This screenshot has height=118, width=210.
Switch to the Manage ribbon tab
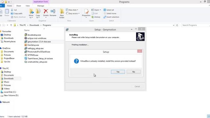41,6
